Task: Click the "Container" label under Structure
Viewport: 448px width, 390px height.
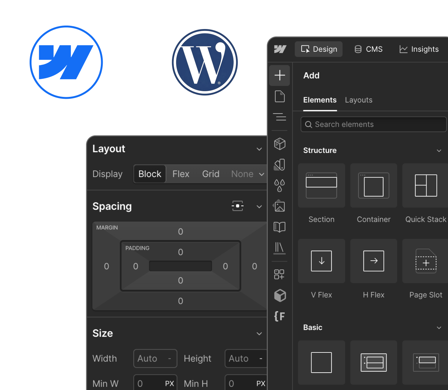Action: 374,219
